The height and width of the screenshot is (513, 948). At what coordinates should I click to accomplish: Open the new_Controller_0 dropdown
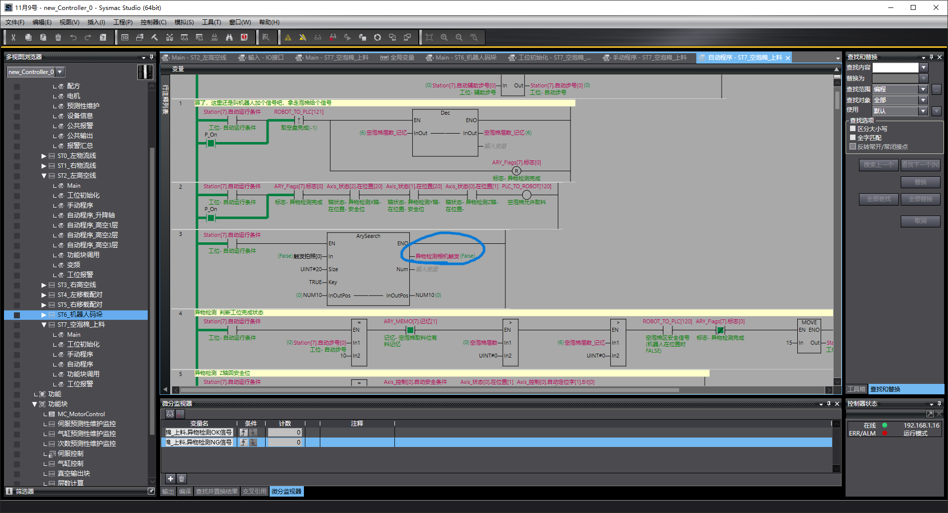pyautogui.click(x=60, y=72)
